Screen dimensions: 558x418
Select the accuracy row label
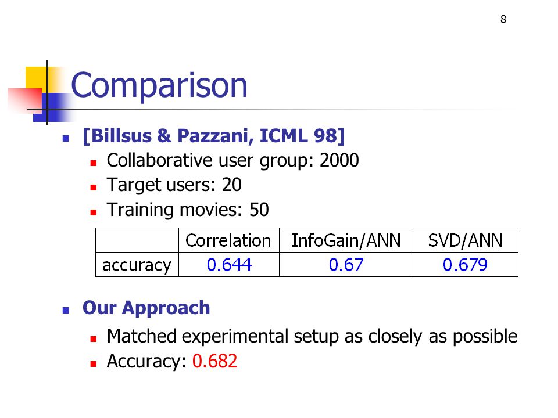pyautogui.click(x=137, y=265)
